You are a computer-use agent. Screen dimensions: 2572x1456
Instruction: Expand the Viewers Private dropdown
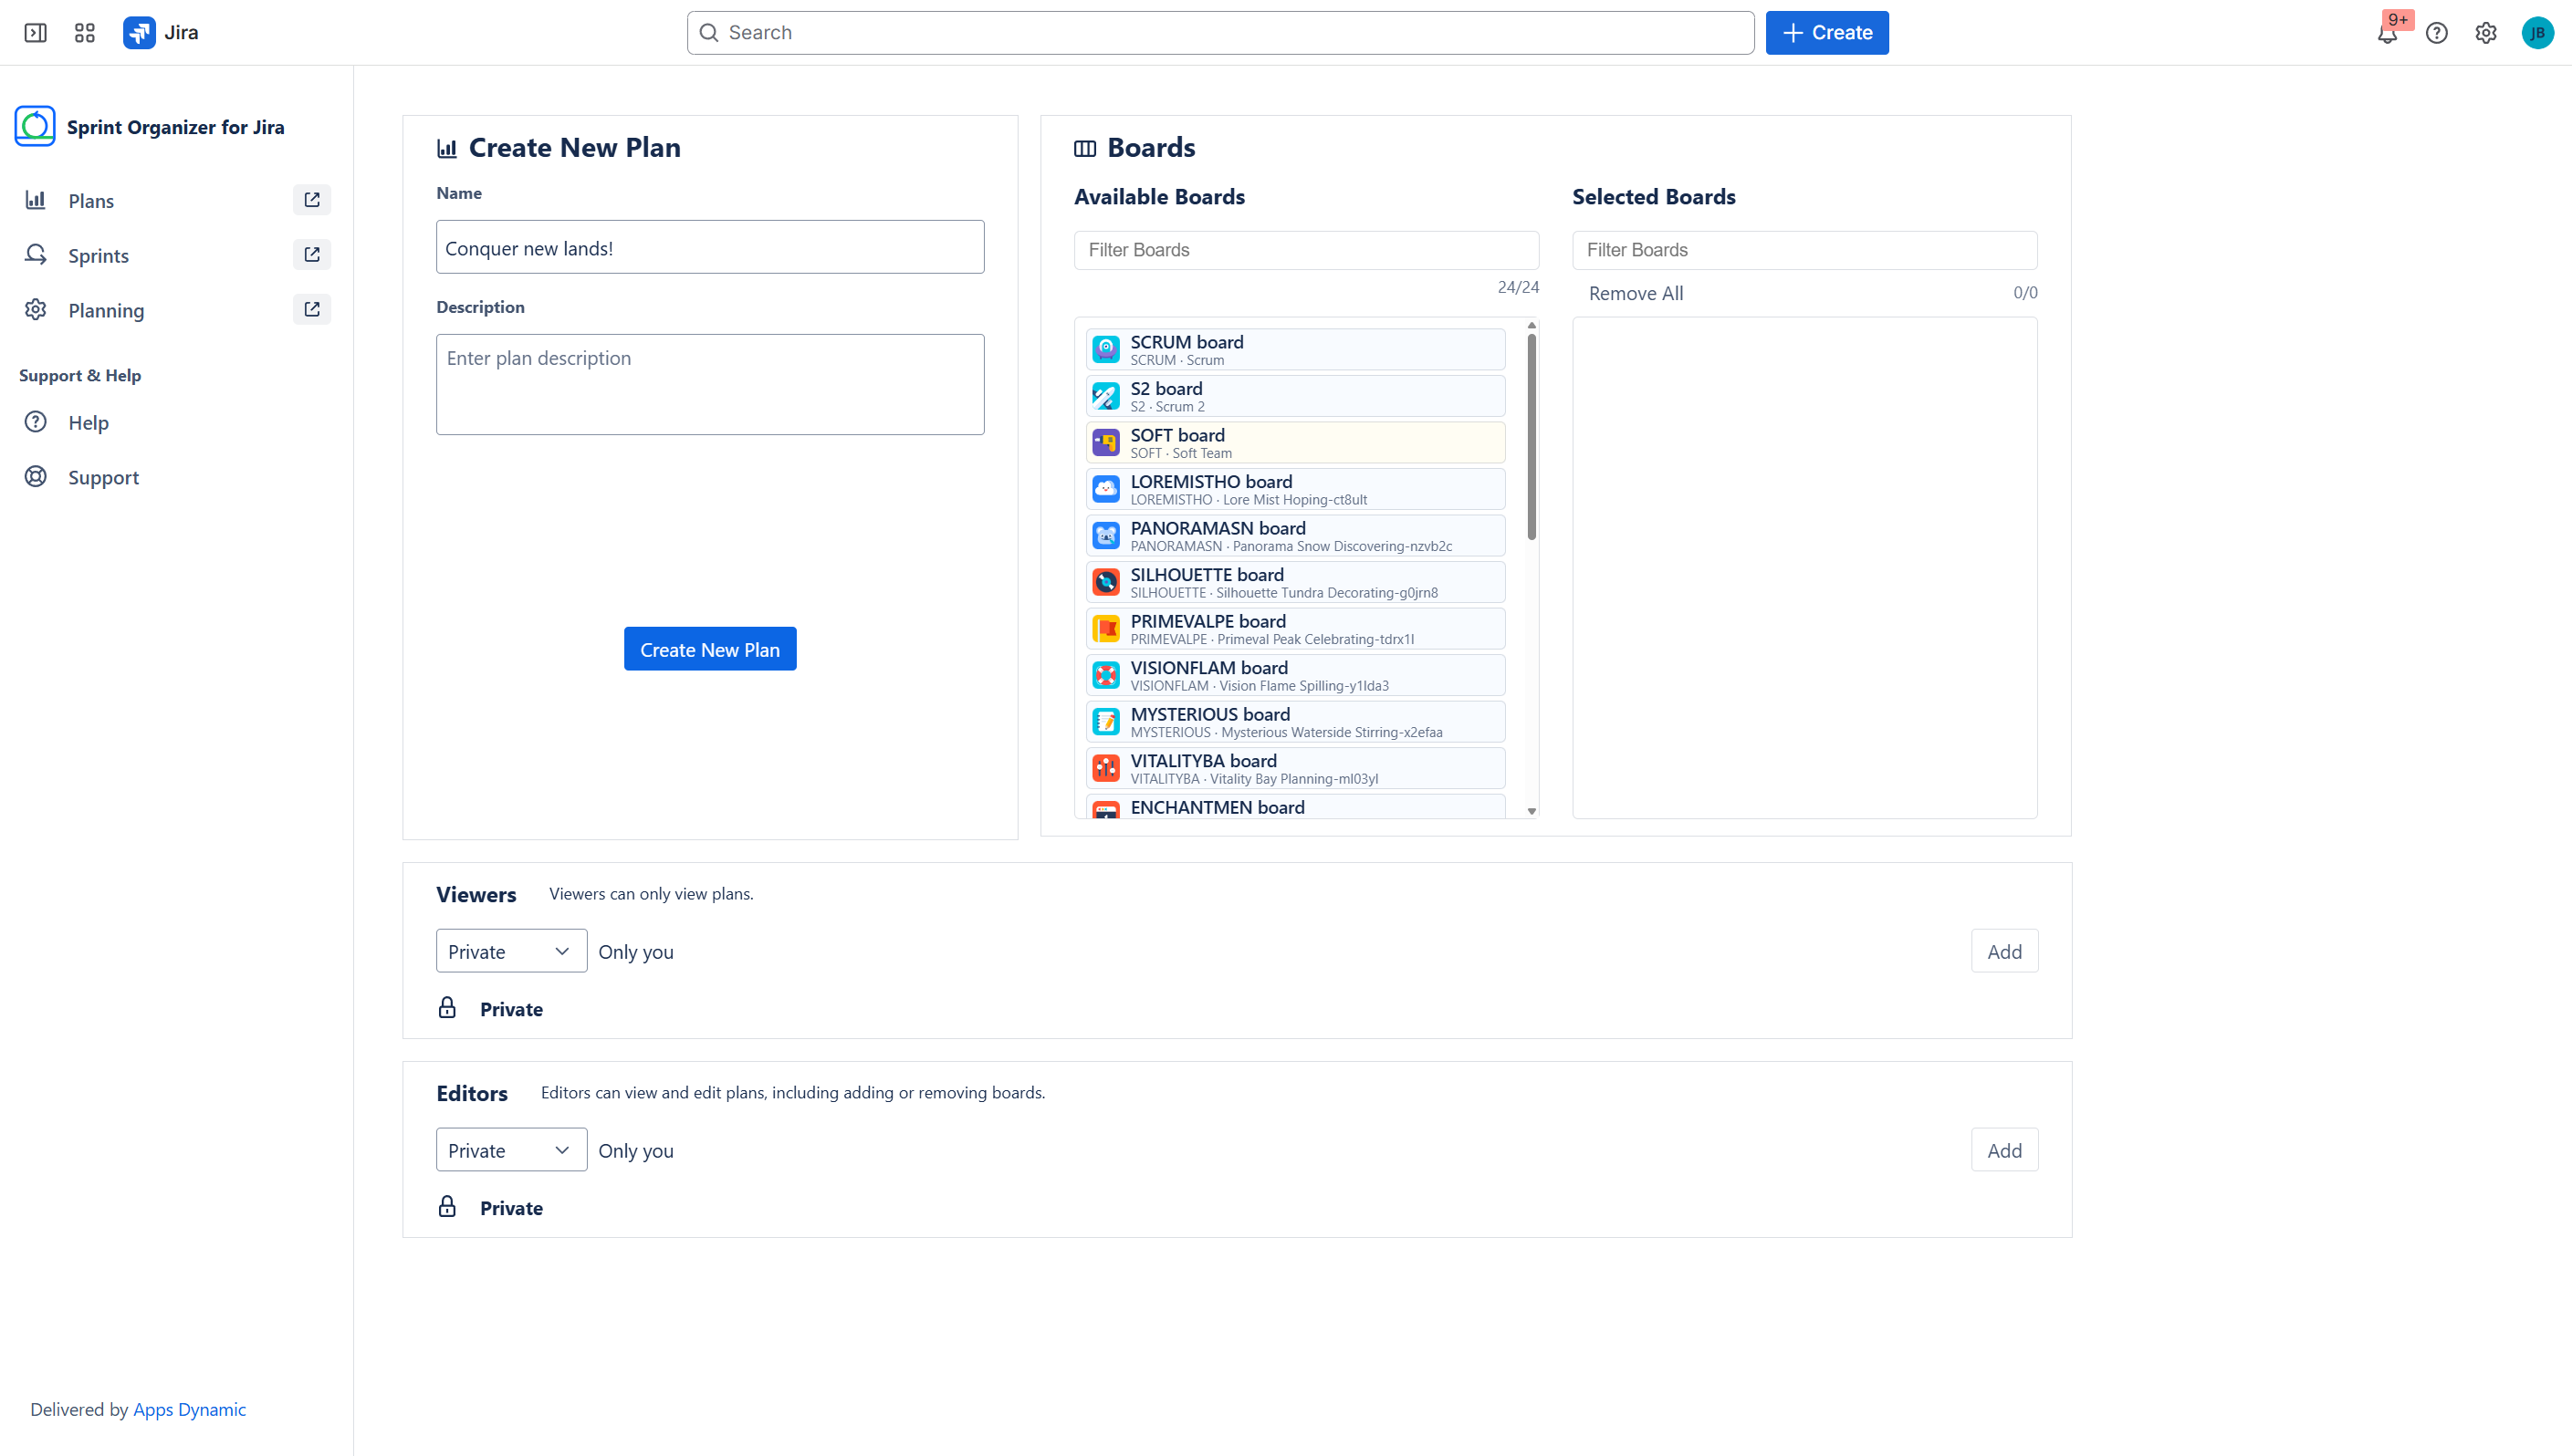pos(510,951)
